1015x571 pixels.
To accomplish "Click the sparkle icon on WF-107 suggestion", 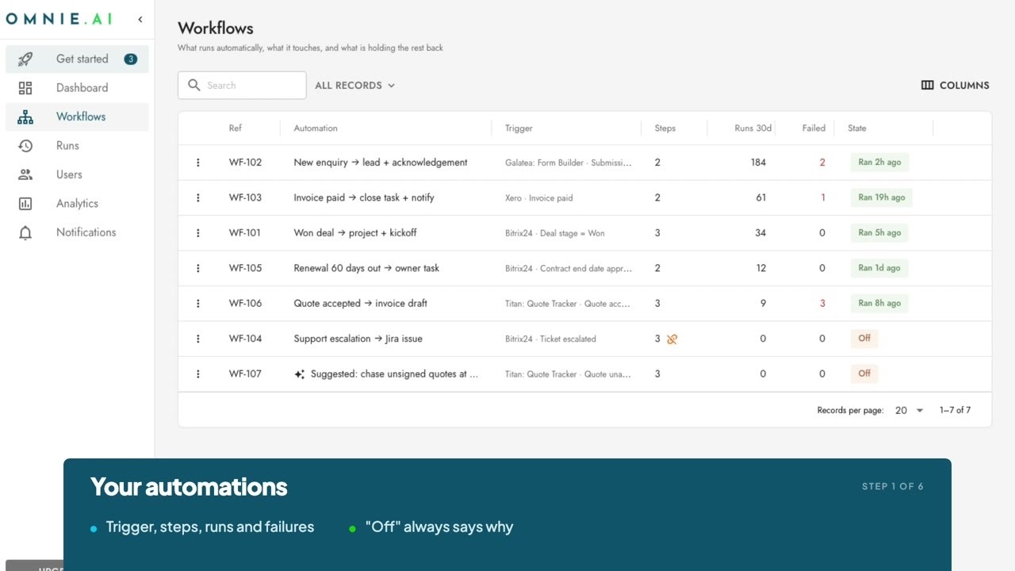I will (x=300, y=374).
